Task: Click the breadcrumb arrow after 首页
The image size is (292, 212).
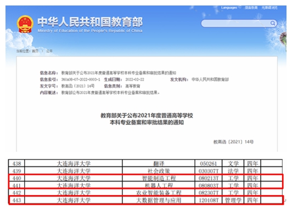Action: tap(42, 51)
